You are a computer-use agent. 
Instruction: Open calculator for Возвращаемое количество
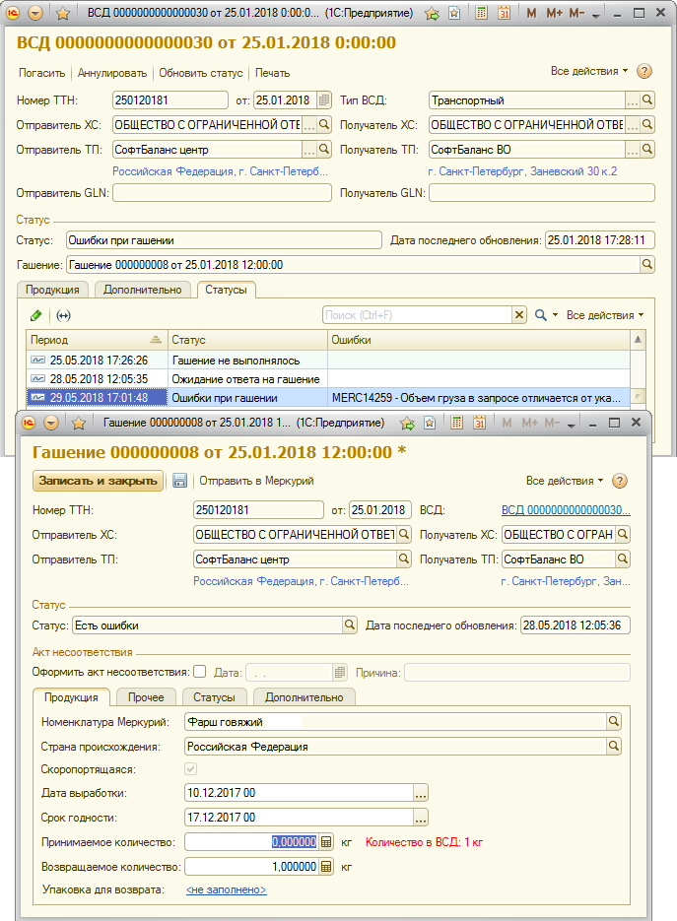point(326,867)
